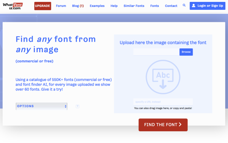This screenshot has height=143, width=228.
Task: Click the question mark help icon
Action: pyautogui.click(x=78, y=107)
